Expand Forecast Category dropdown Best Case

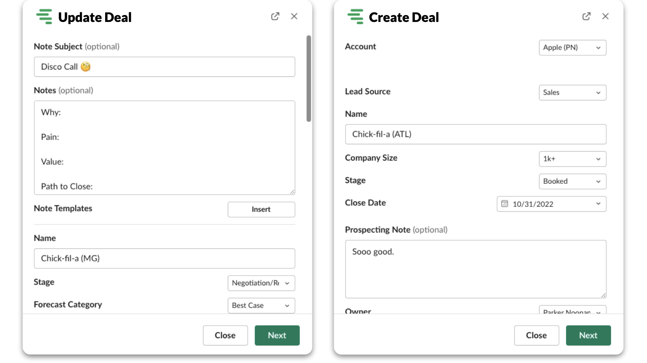point(261,305)
